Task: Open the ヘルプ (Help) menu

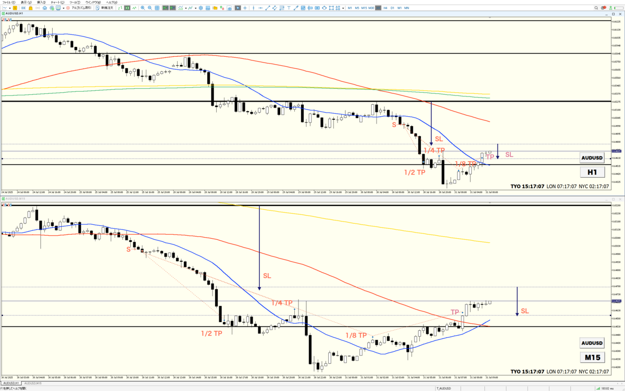Action: (111, 3)
